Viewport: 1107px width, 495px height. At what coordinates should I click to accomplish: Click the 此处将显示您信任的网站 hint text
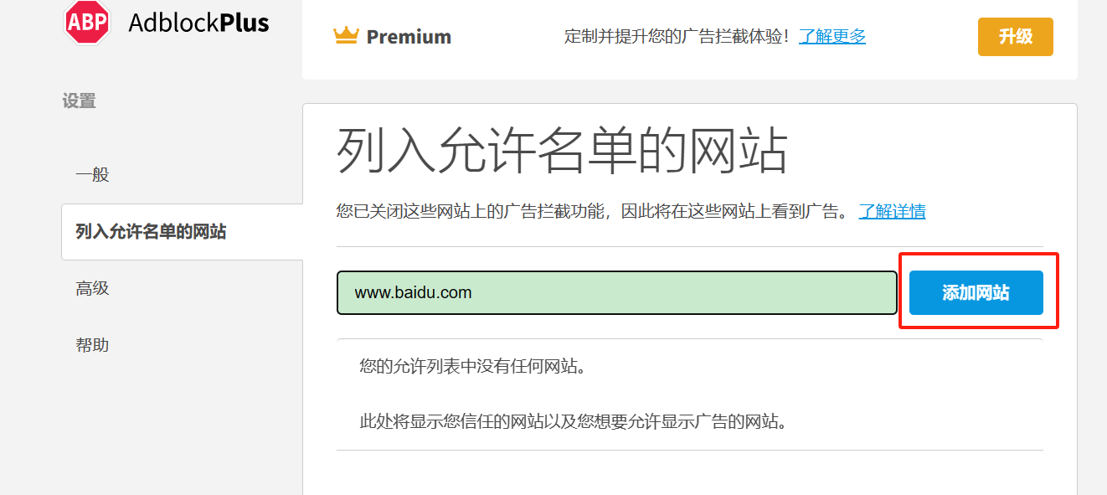pyautogui.click(x=574, y=421)
